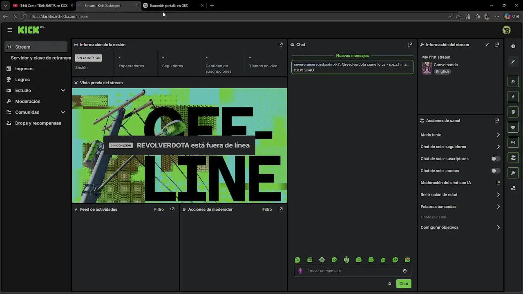523x294 pixels.
Task: Open Configurar objetivos chevron
Action: pos(498,227)
